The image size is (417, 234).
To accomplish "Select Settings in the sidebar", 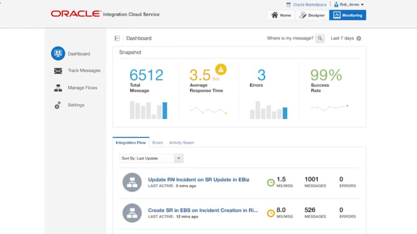I will pyautogui.click(x=76, y=105).
